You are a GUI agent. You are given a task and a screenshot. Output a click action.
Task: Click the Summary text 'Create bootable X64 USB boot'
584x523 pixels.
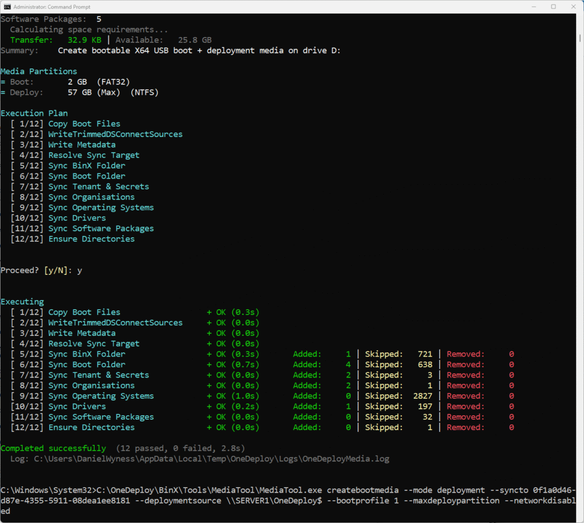[125, 50]
